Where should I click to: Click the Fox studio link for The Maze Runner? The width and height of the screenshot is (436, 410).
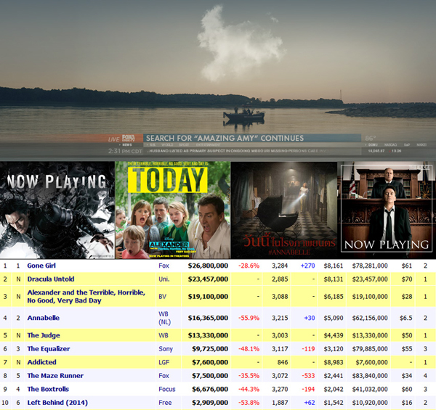coord(163,376)
